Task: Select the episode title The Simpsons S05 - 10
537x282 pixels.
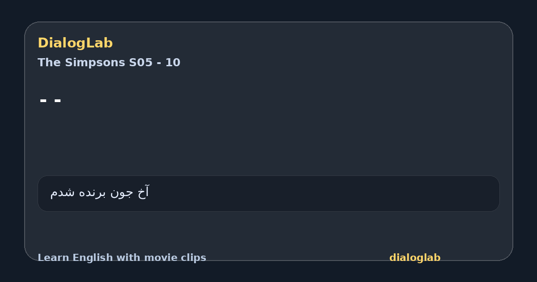Action: (x=109, y=62)
